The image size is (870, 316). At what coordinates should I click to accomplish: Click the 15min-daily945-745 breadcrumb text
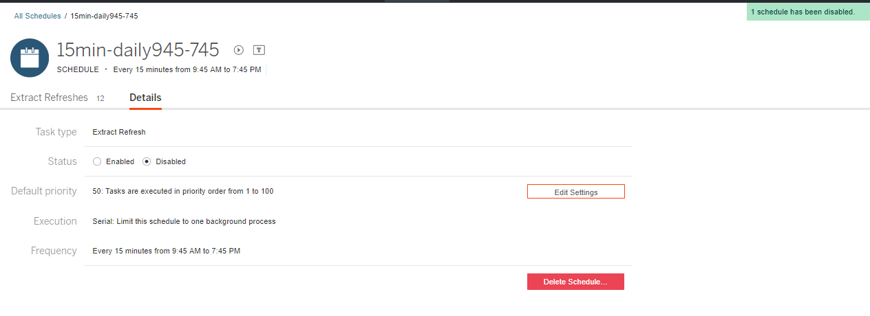tap(108, 15)
